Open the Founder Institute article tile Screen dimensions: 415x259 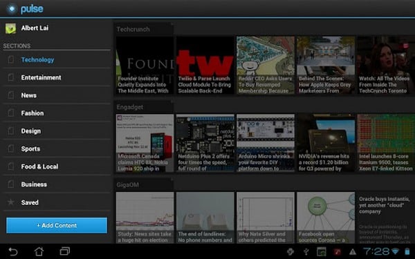(145, 66)
